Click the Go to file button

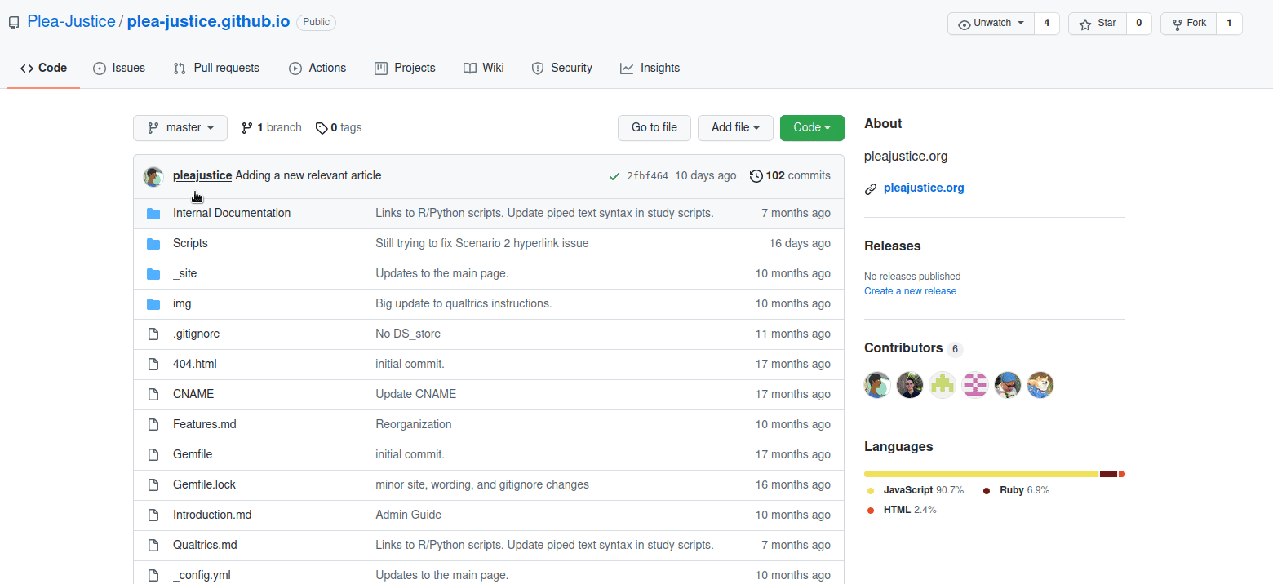pyautogui.click(x=654, y=128)
